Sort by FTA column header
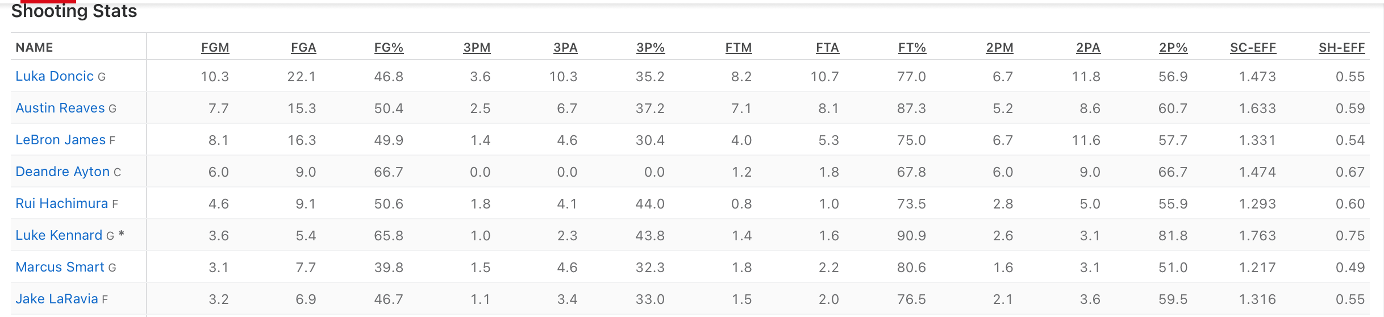The width and height of the screenshot is (1384, 317). click(827, 48)
